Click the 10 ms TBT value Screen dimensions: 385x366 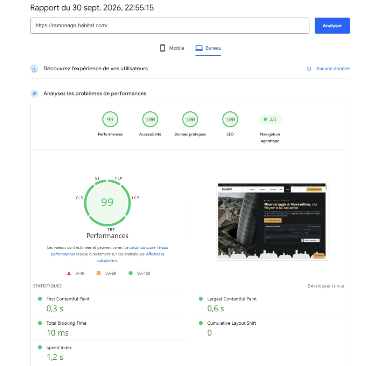(x=58, y=333)
